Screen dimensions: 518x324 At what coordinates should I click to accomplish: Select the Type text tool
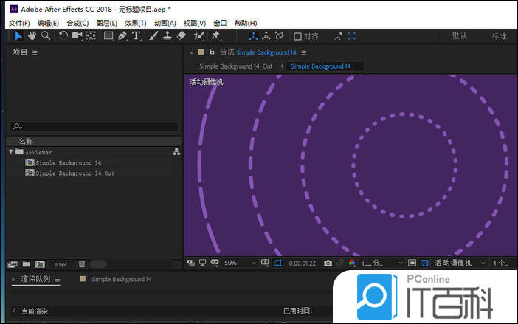136,35
